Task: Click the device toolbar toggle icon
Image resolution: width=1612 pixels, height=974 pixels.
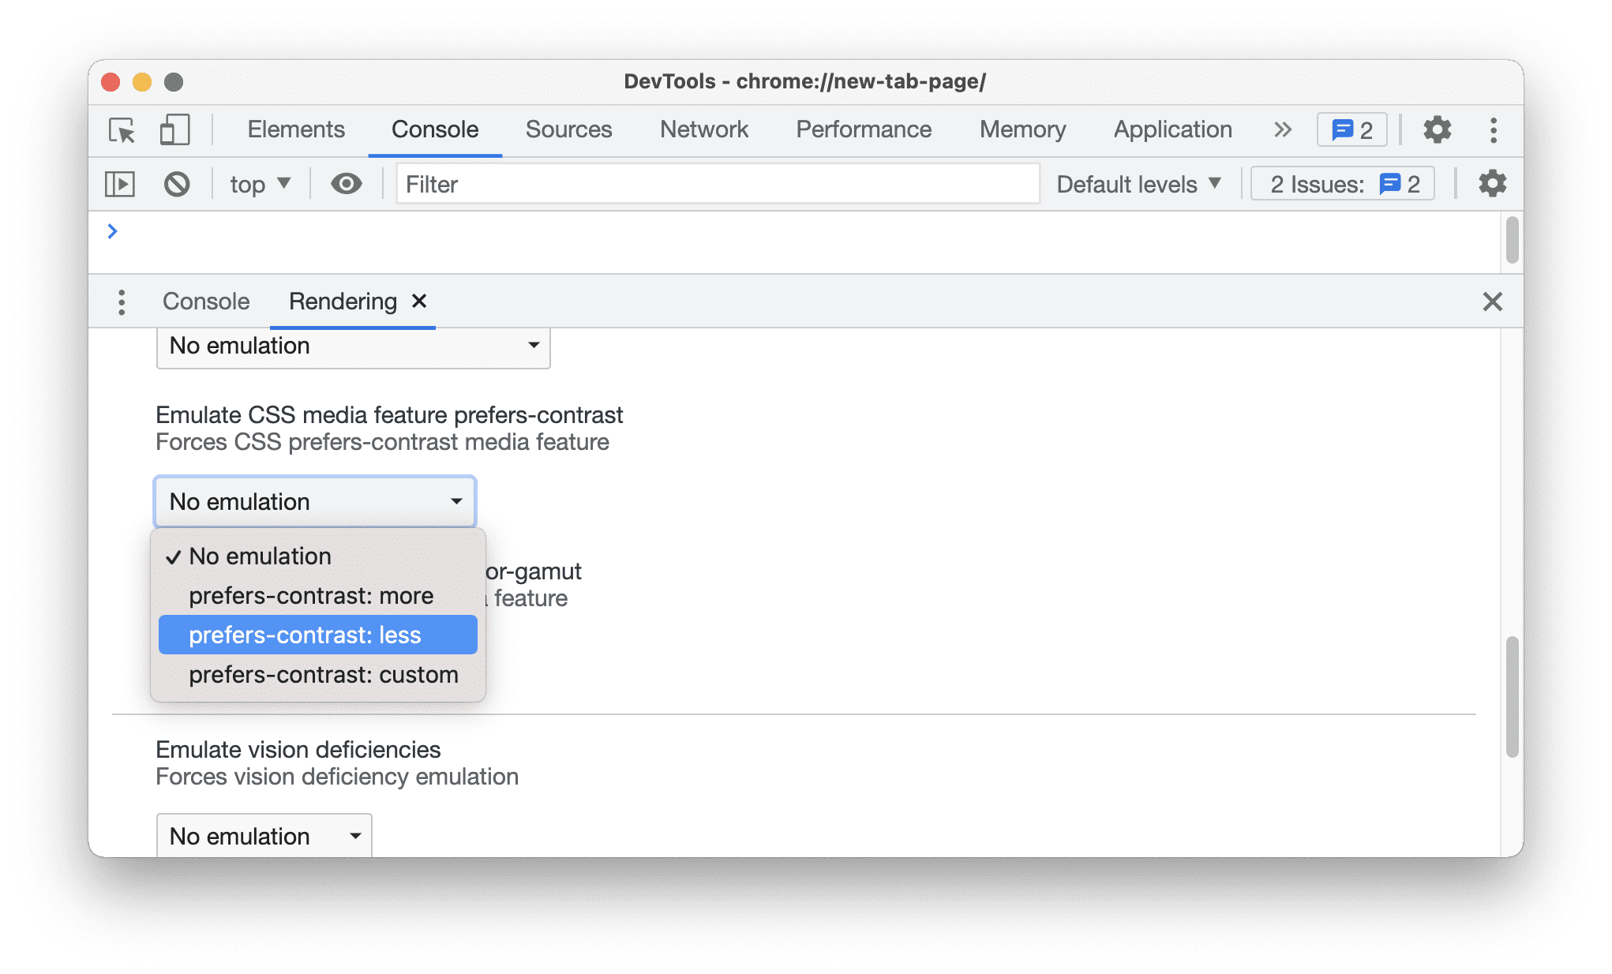Action: point(173,129)
